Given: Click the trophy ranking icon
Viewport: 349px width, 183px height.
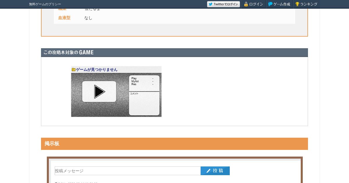Looking at the screenshot, I should pyautogui.click(x=297, y=4).
